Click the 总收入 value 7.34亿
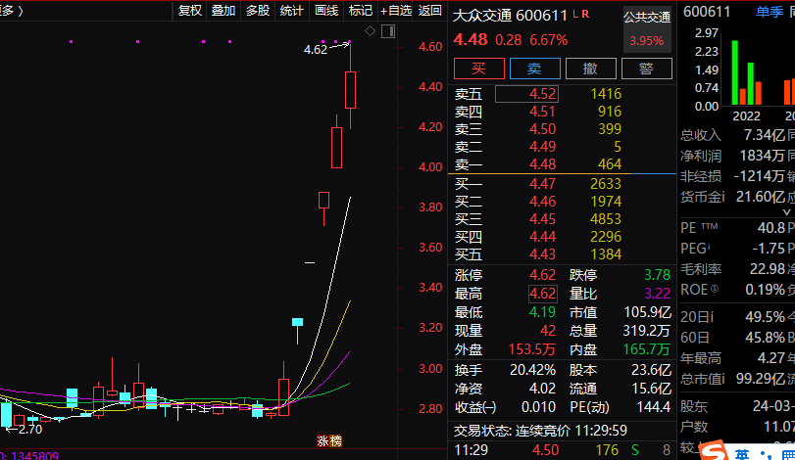Image resolution: width=795 pixels, height=460 pixels. tap(765, 135)
